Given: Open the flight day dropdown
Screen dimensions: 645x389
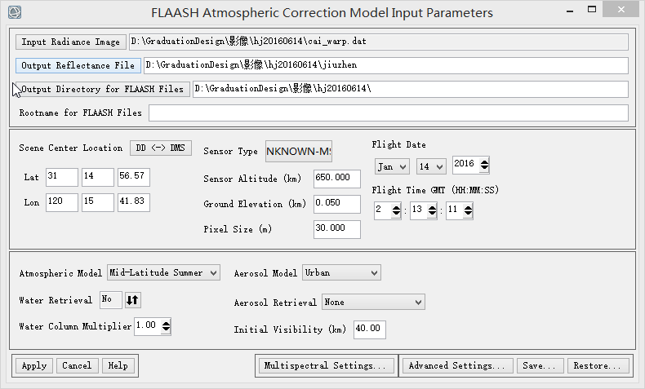Looking at the screenshot, I should 430,166.
